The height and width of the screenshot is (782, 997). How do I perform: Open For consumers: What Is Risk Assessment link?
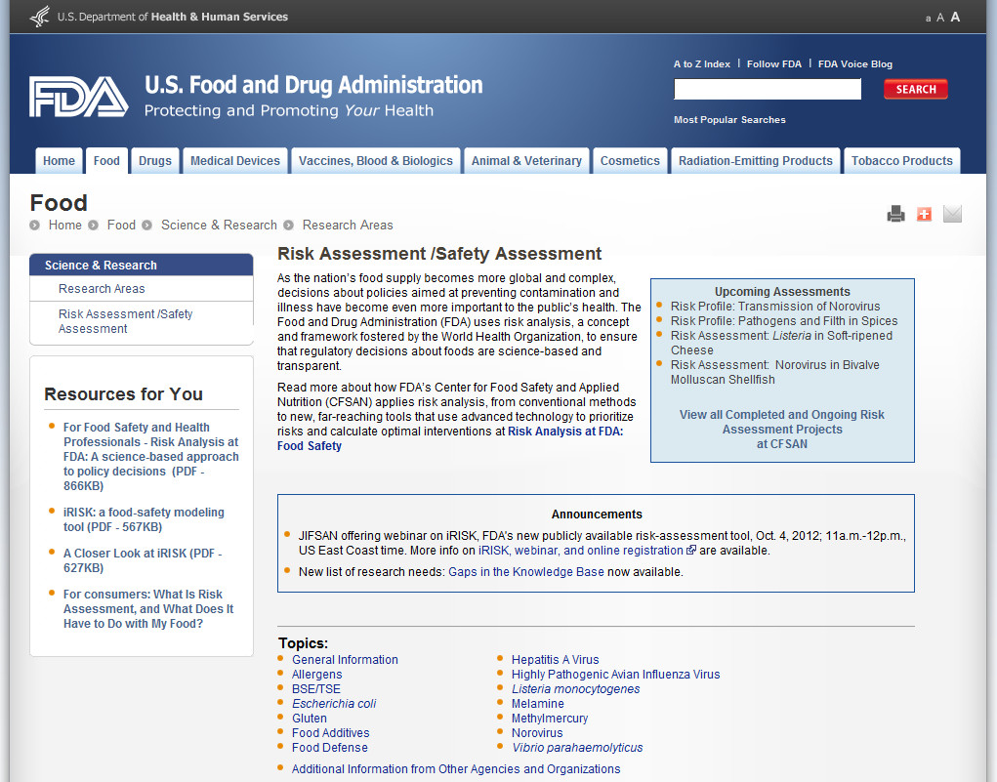click(148, 609)
